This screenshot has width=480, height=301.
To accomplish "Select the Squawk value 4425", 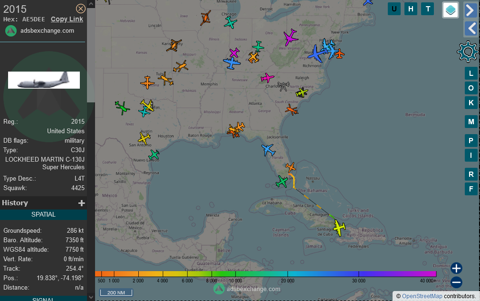I will [78, 188].
